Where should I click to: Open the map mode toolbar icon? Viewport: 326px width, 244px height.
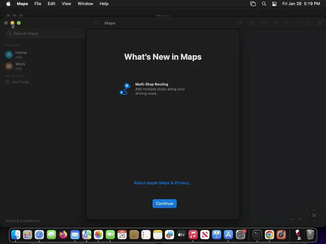point(252,23)
